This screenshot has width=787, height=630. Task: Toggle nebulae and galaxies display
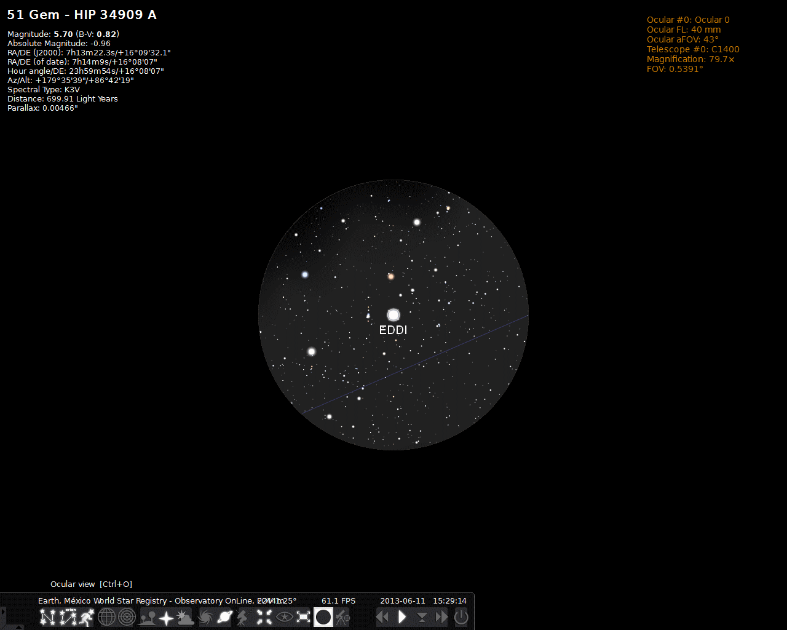point(206,617)
